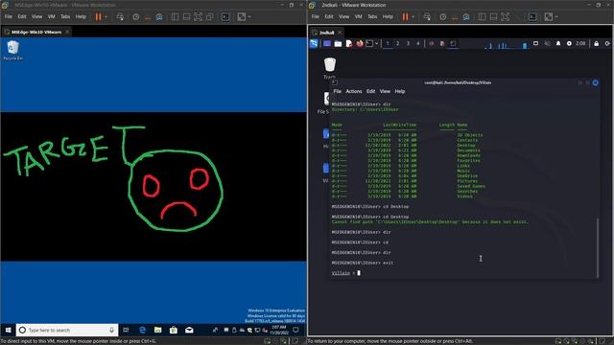
Task: Open the Mail app from the Windows taskbar
Action: pyautogui.click(x=189, y=330)
